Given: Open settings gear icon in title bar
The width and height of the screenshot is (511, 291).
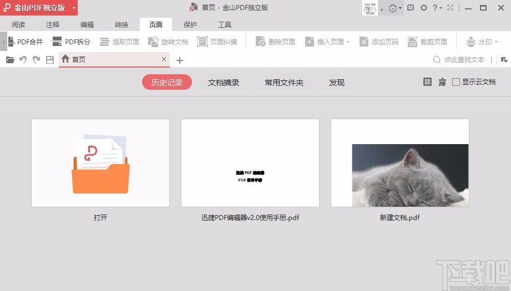Looking at the screenshot, I should (x=424, y=8).
